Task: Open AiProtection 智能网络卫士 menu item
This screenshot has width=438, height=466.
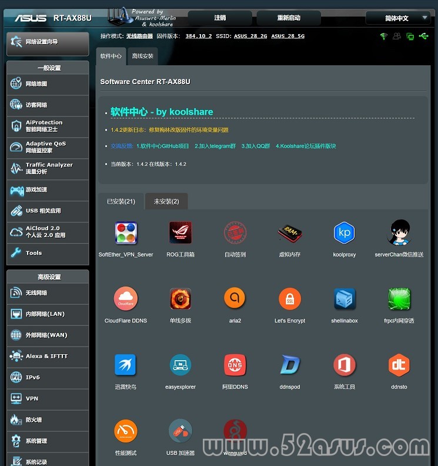Action: point(48,127)
